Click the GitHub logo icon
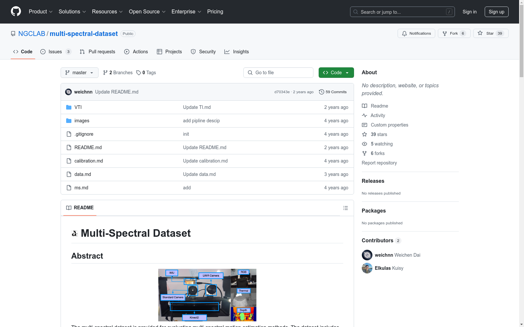This screenshot has height=327, width=524. coord(16,11)
